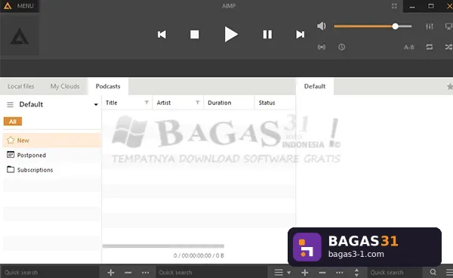This screenshot has width=453, height=278.
Task: Select the Postponed category
Action: [x=52, y=155]
